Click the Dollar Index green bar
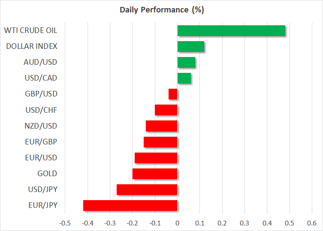The image size is (323, 231). [190, 46]
